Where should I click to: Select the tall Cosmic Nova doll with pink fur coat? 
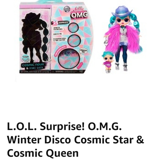(123, 38)
